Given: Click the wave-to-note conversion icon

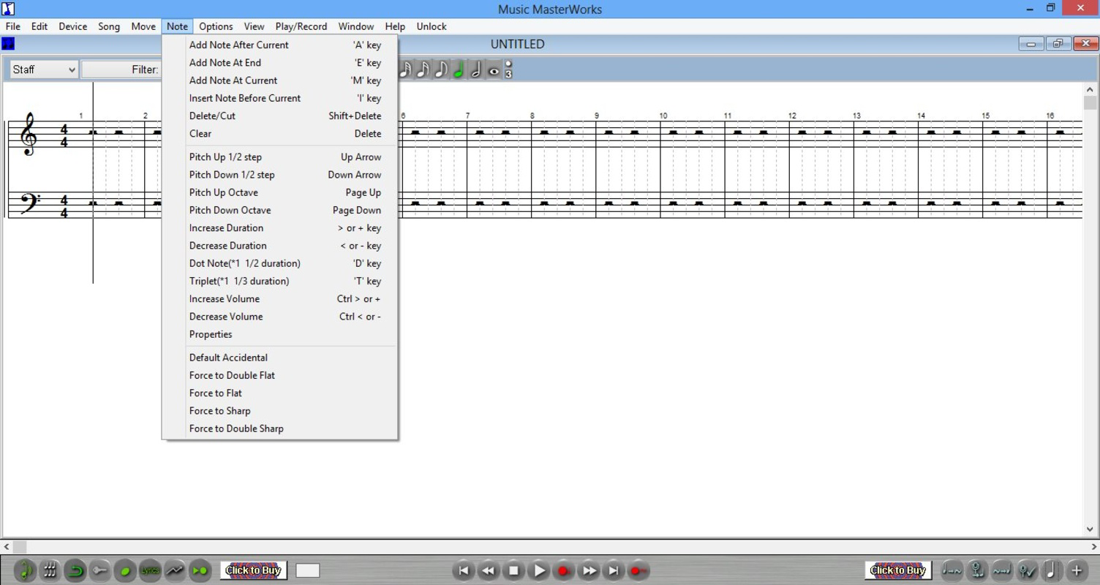Looking at the screenshot, I should point(1001,570).
